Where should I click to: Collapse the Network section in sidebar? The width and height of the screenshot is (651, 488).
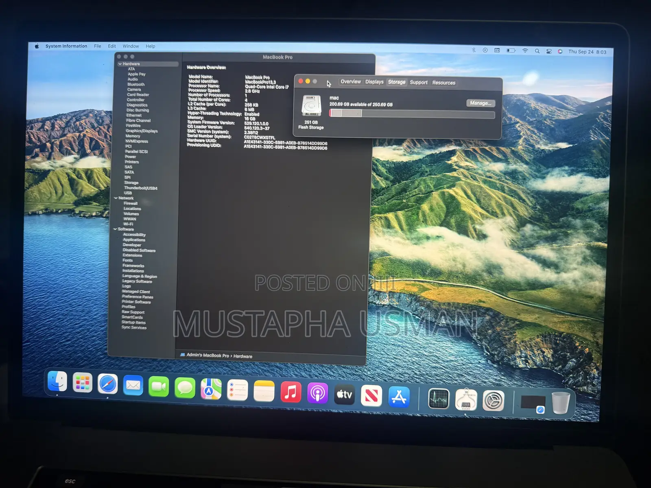tap(116, 198)
